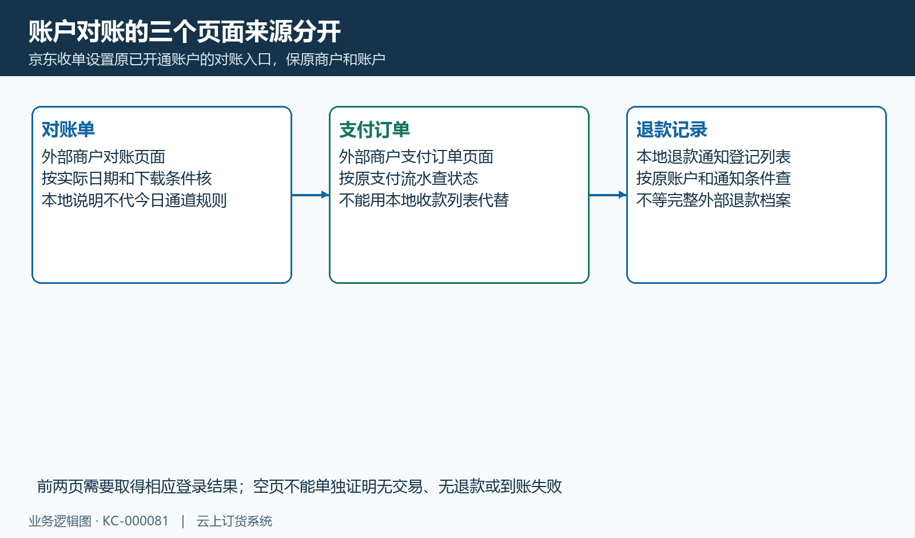Screen dimensions: 915x538
Task: Select the 支付订单 card heading
Action: click(375, 130)
